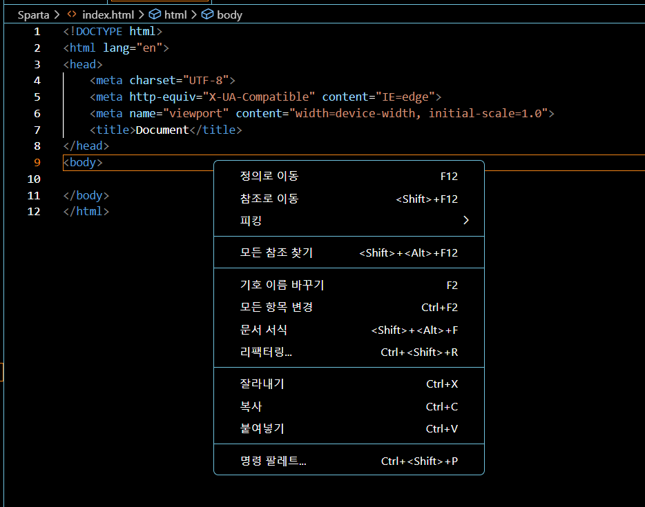Click line number 7 in gutter
Screen dimensions: 645x507
(x=37, y=130)
